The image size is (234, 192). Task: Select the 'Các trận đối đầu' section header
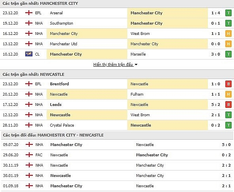pyautogui.click(x=53, y=135)
